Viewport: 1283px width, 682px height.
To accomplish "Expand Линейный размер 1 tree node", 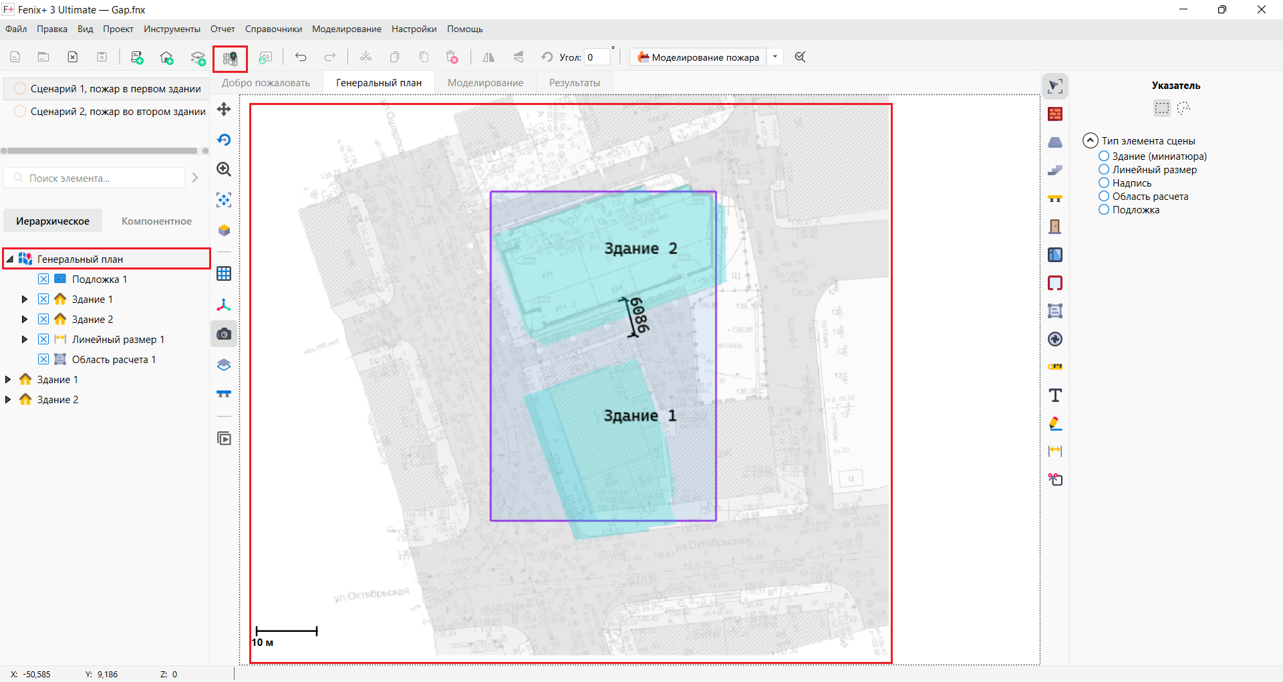I will (25, 340).
